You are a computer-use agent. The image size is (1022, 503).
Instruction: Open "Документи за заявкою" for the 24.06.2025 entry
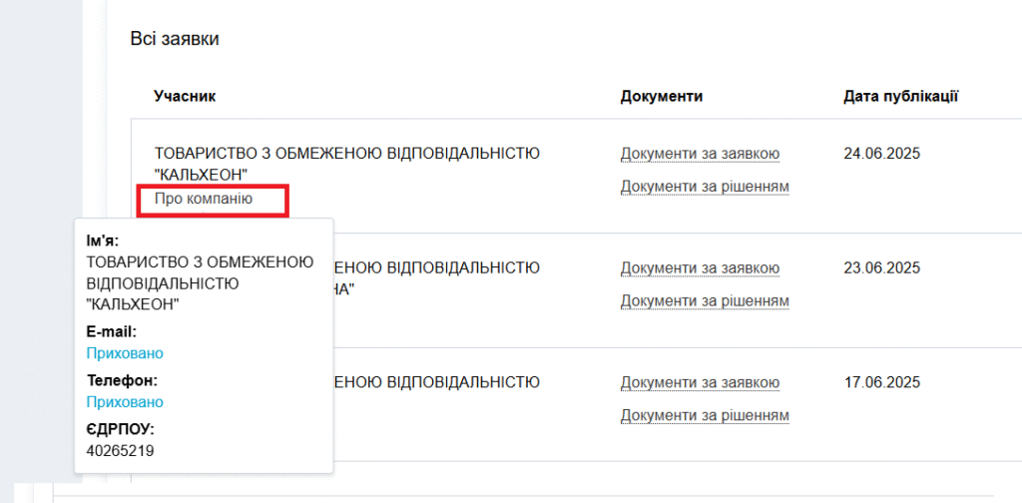[x=700, y=154]
